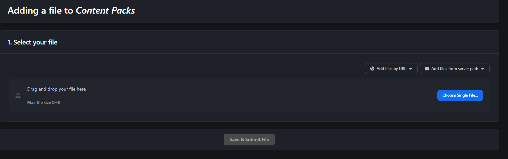Viewport: 508px width, 159px height.
Task: Expand the caret on Add files from server path
Action: click(x=482, y=69)
